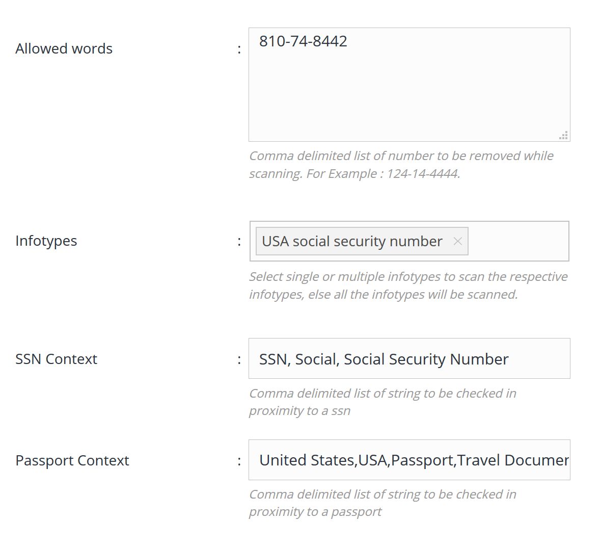Grab the Allowed words textarea resize handle
Image resolution: width=601 pixels, height=546 pixels.
click(563, 135)
